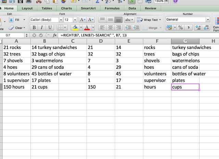
Task: Toggle the active align-bottom button
Action: click(x=118, y=20)
